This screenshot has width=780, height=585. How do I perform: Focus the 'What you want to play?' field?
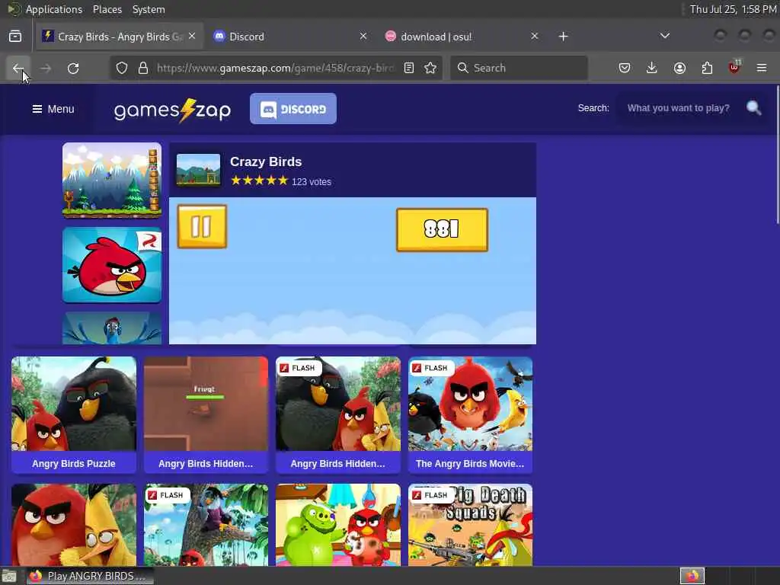679,108
